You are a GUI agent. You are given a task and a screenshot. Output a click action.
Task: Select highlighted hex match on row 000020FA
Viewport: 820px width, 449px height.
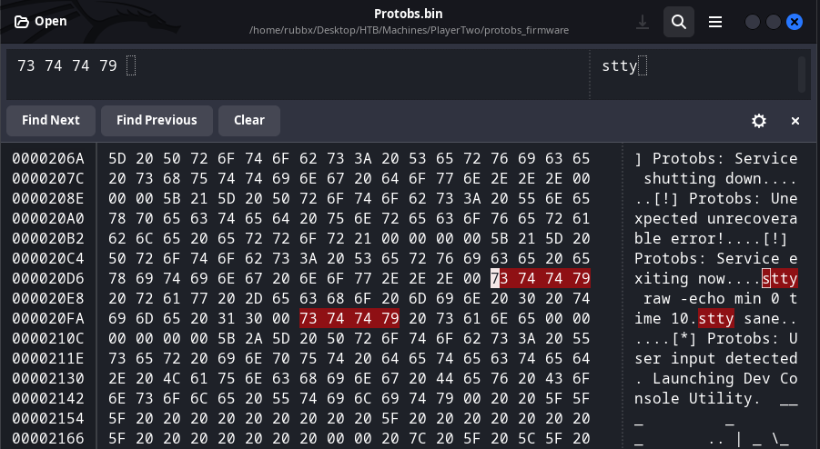(x=349, y=318)
